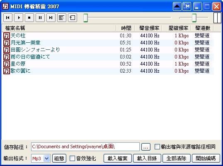Click the repeat loop toolbar icon
The image size is (223, 166).
(73, 18)
